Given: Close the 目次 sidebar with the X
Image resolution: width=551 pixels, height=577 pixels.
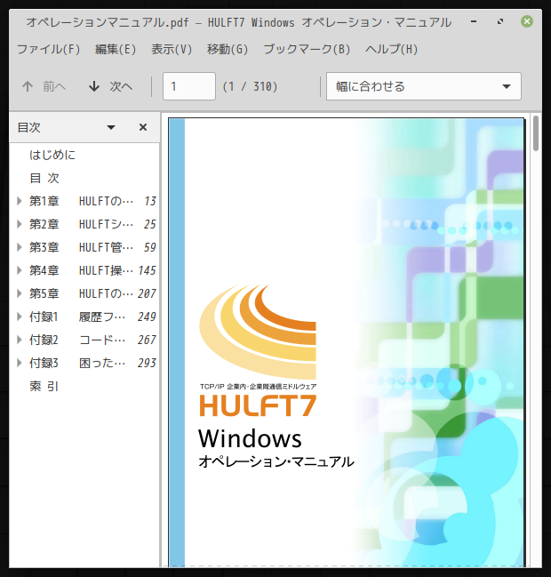Looking at the screenshot, I should tap(143, 127).
